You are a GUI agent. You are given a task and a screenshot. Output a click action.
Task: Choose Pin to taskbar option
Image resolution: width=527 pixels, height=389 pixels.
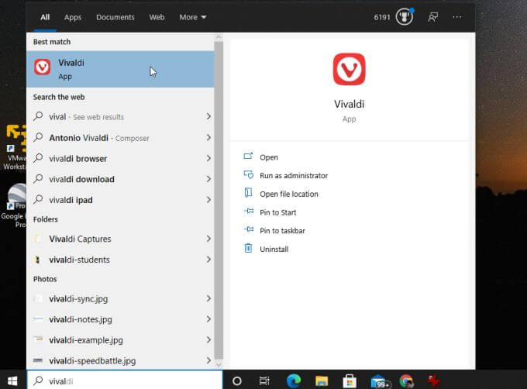click(x=282, y=231)
